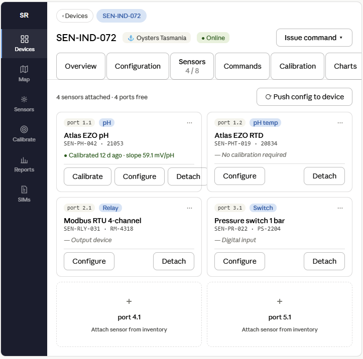Open more options for Modbus RTU 4-channel
The image size is (363, 359).
(x=189, y=208)
